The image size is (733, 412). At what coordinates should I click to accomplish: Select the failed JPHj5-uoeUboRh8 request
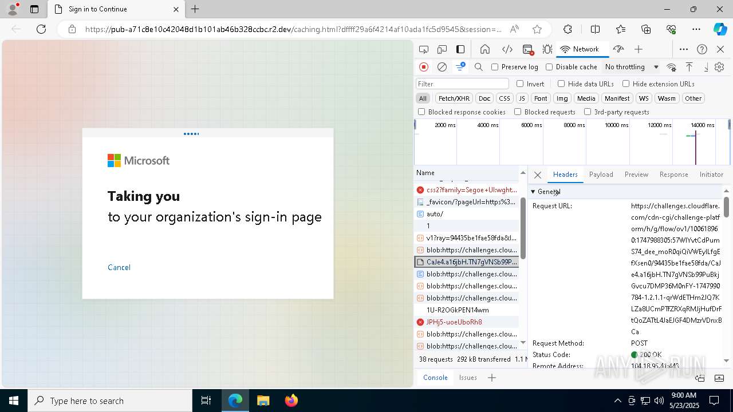pos(466,322)
